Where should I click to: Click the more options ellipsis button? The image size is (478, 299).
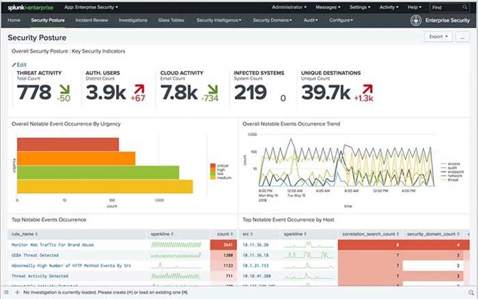pos(462,37)
